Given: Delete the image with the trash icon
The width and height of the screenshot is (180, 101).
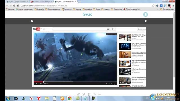Looking at the screenshot, I should point(146,21).
